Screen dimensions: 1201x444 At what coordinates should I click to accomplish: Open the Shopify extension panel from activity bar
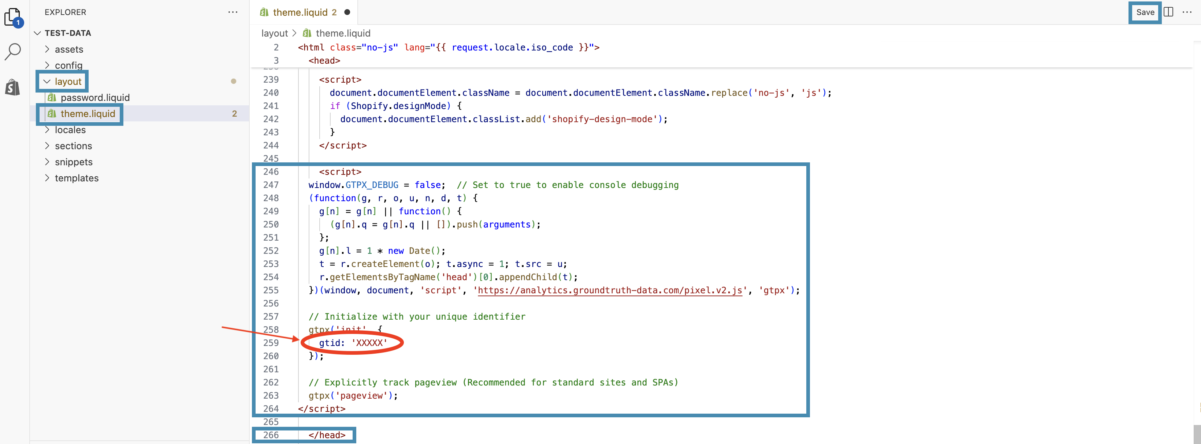(x=12, y=87)
